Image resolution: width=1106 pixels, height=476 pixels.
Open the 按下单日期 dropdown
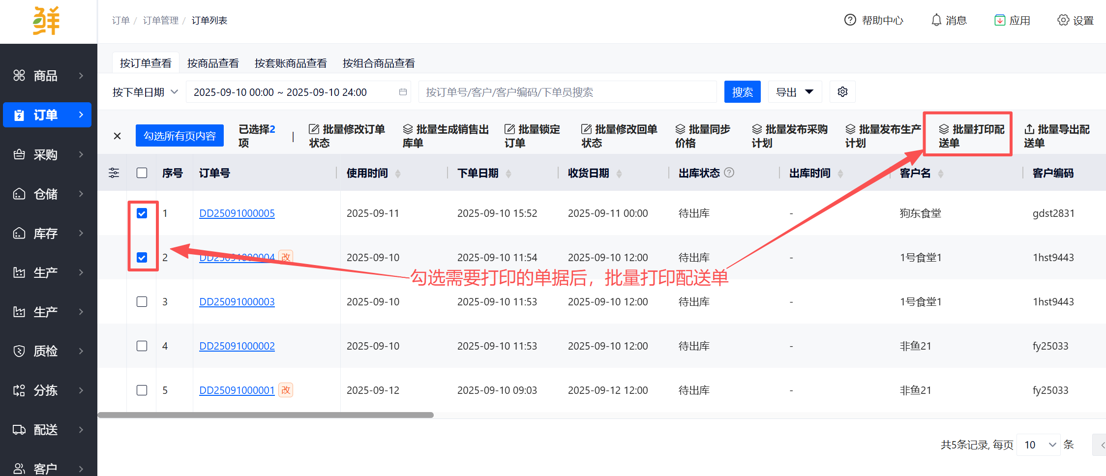point(145,92)
